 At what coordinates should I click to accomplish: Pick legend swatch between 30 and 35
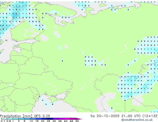(x=56, y=119)
